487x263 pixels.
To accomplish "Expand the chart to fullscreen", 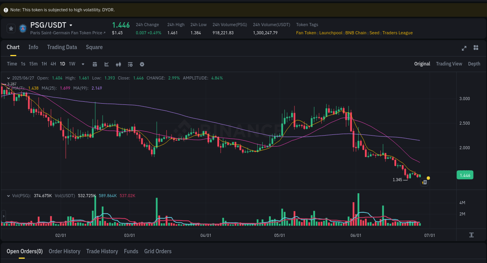I will (464, 48).
